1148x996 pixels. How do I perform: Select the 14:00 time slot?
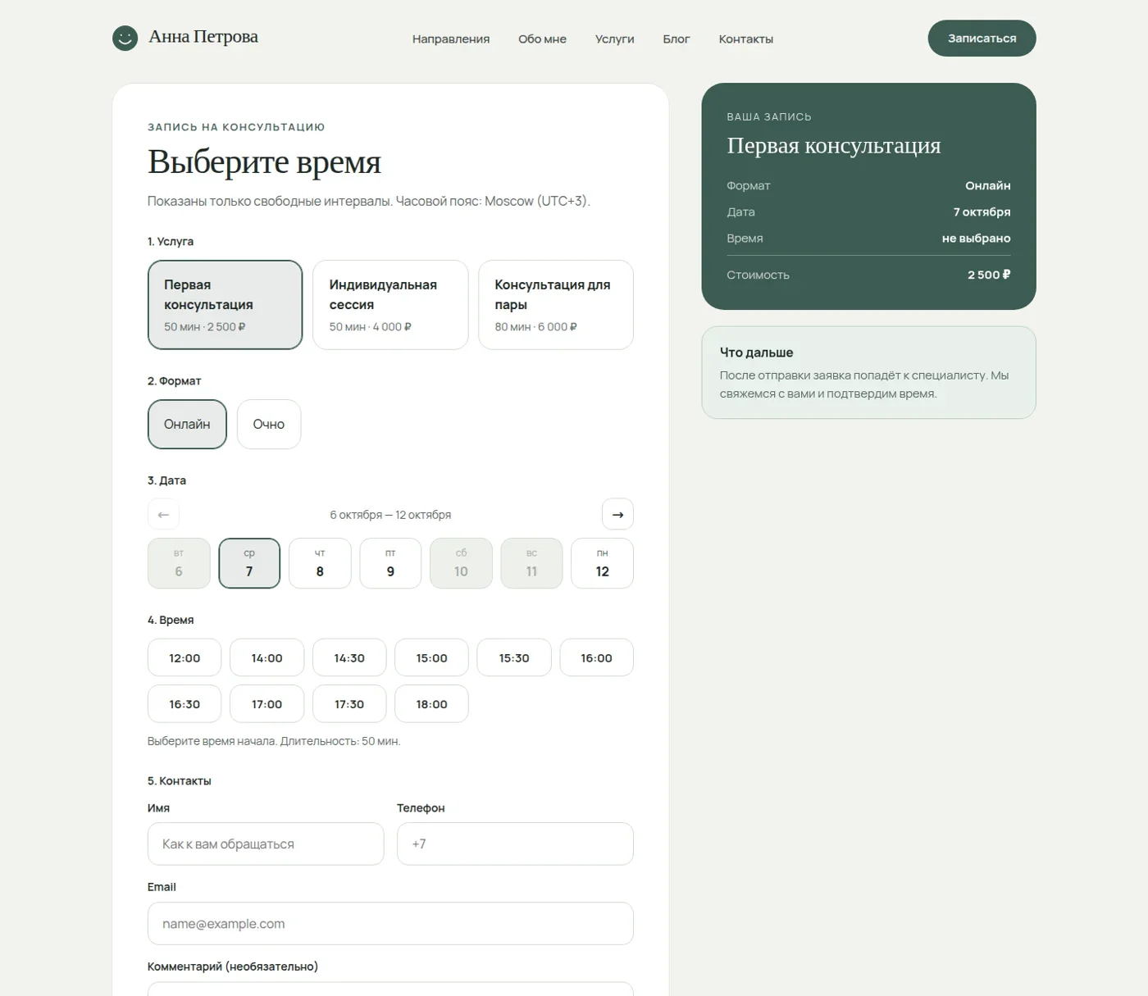point(266,657)
